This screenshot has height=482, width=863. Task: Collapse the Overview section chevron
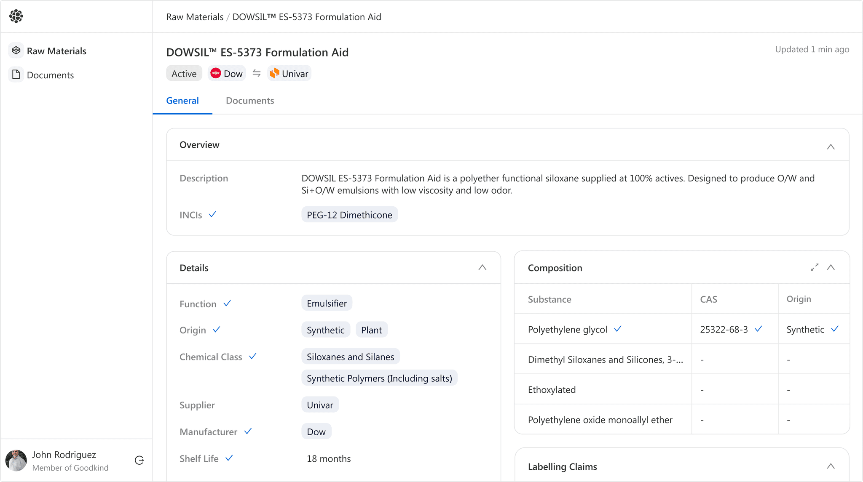(831, 146)
